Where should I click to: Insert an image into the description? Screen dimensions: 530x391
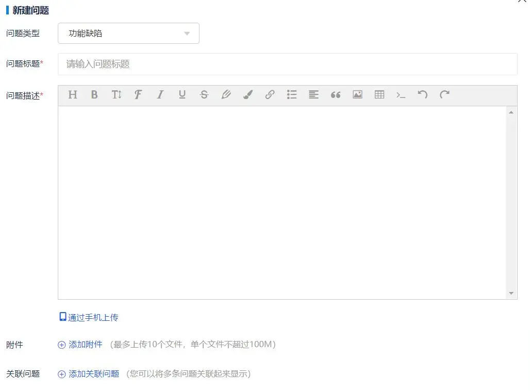357,94
